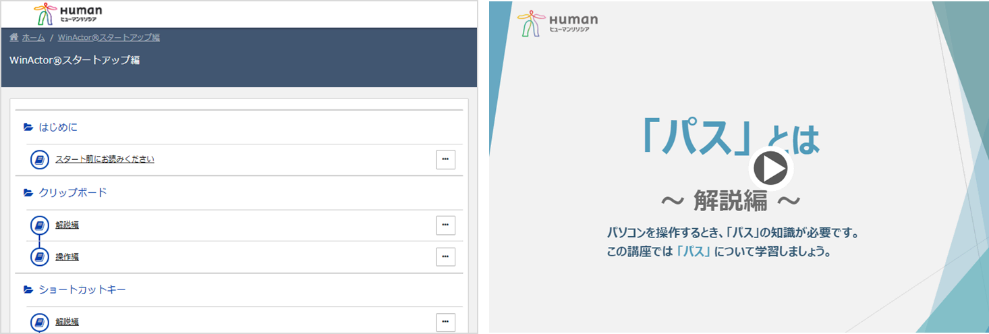Collapse the クリップボード section heading
The image size is (989, 334).
(73, 192)
